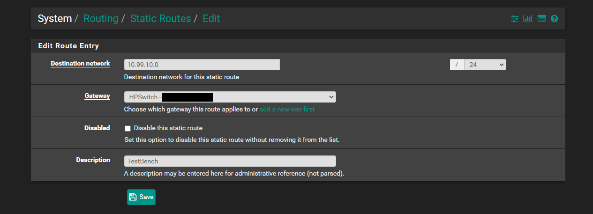Open the related settings sliders icon
The height and width of the screenshot is (214, 593).
(x=515, y=19)
